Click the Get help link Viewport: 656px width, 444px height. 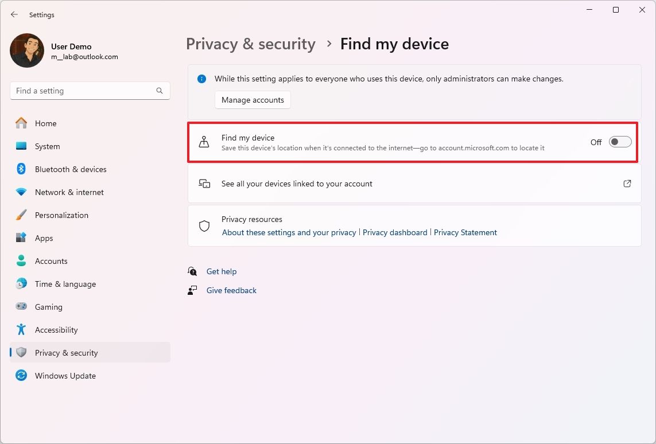(222, 271)
